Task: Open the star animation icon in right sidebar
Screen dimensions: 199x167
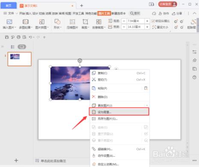Action: click(194, 60)
